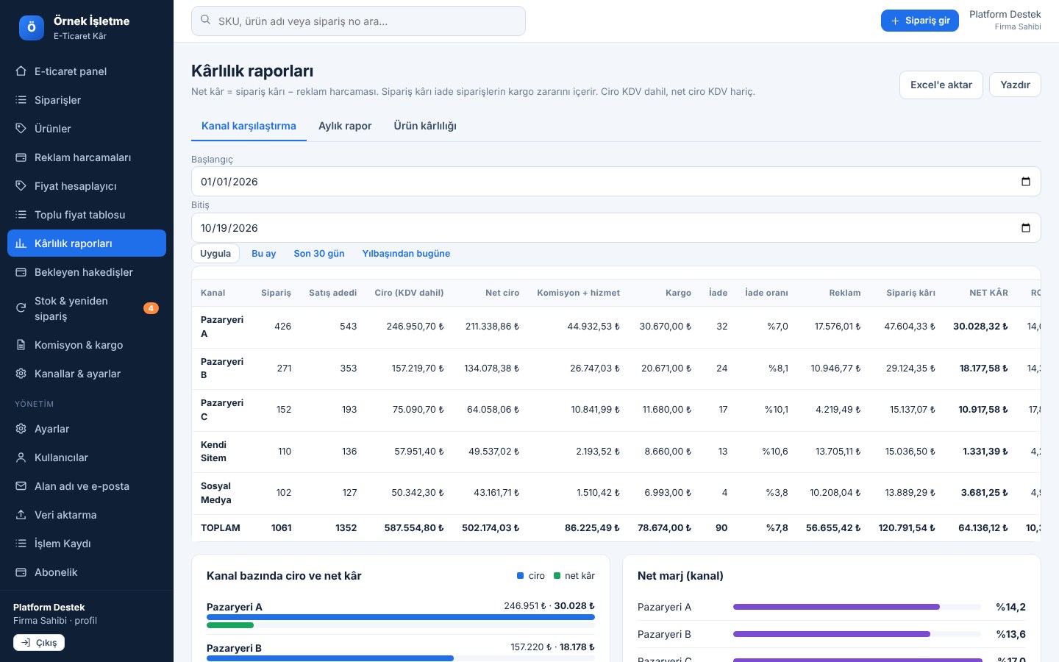Click Bekleyen hakedişler card icon
This screenshot has height=662, width=1059.
point(21,272)
